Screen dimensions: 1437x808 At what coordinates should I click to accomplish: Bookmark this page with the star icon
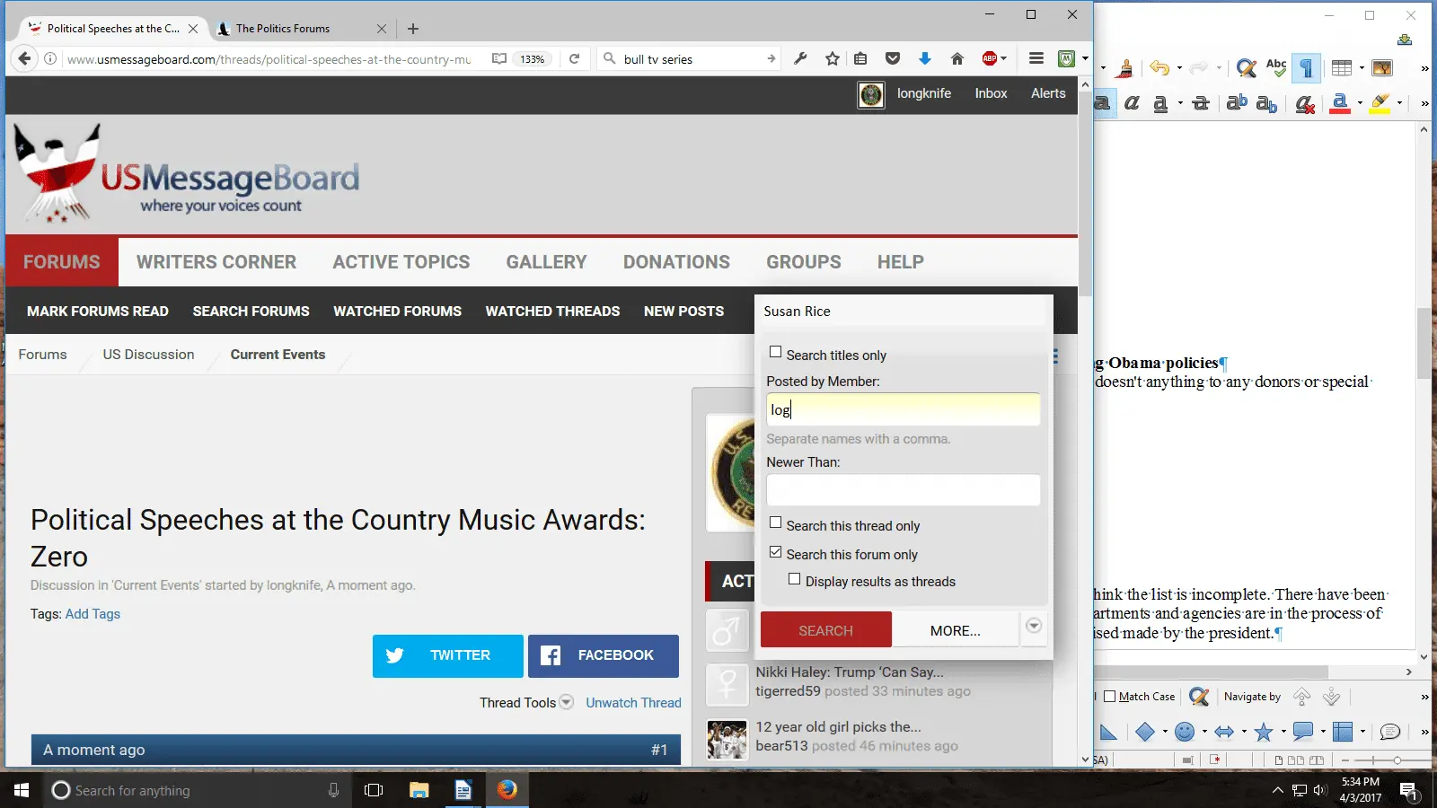pos(833,59)
